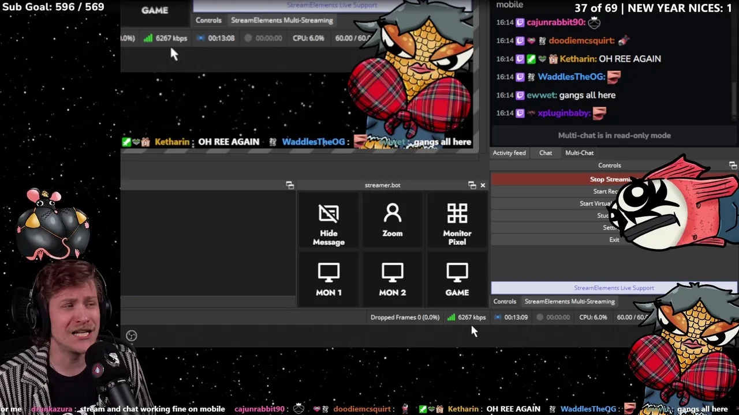The image size is (739, 415).
Task: Click "37 of 69 | NEW YEAR NICES: 1" text
Action: 653,8
